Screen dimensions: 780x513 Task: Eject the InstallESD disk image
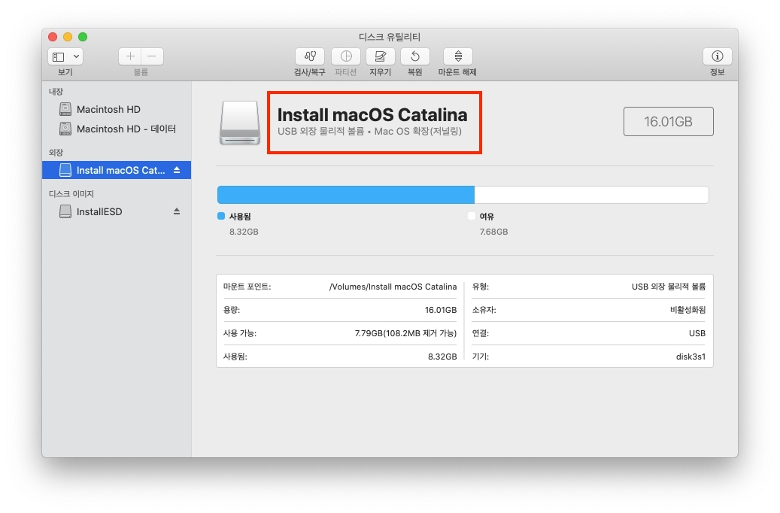pos(177,211)
